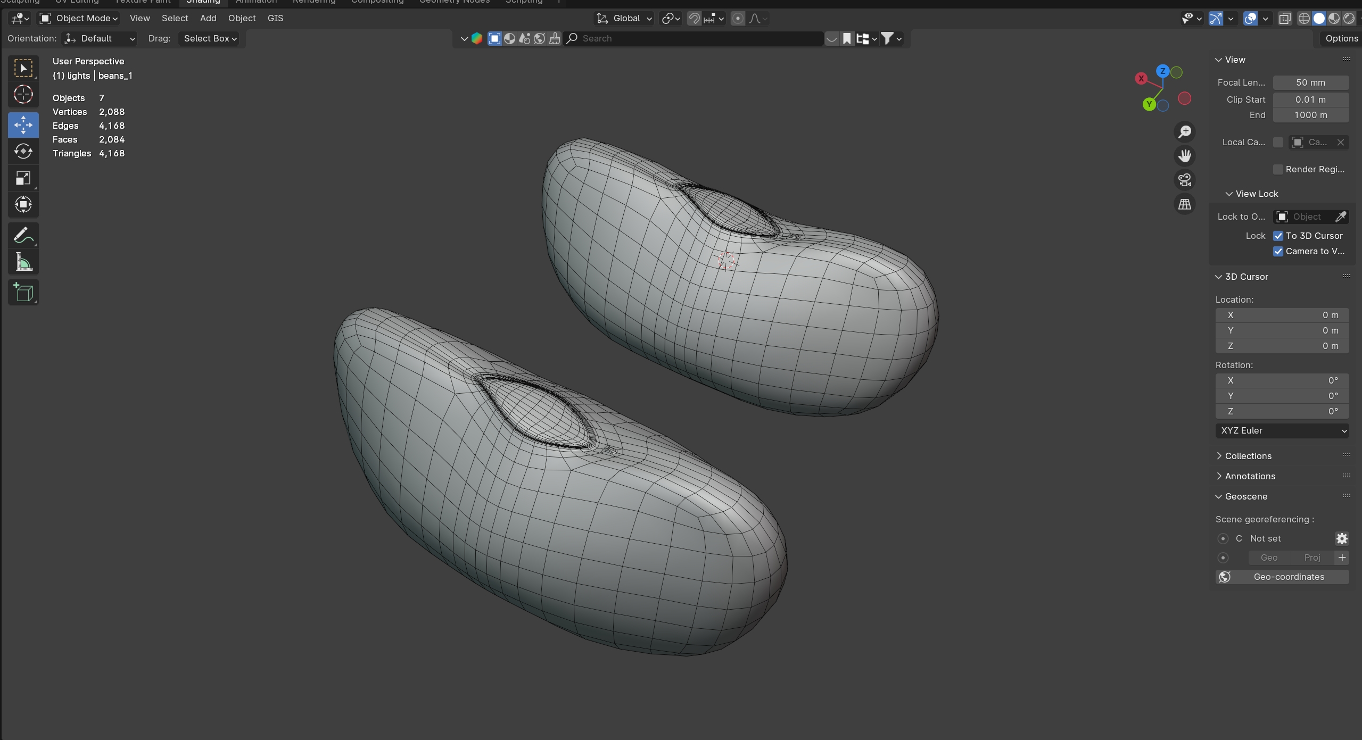The image size is (1362, 740).
Task: Expand the Collections panel
Action: click(1248, 456)
